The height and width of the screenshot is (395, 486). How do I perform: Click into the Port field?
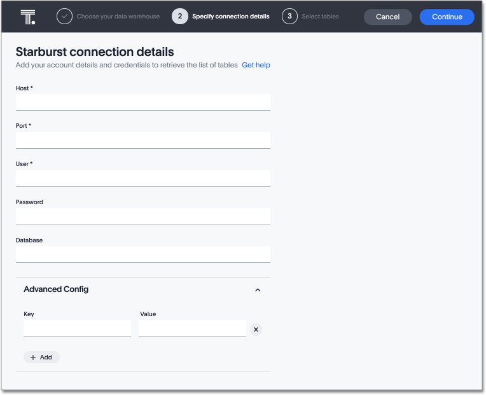point(142,140)
